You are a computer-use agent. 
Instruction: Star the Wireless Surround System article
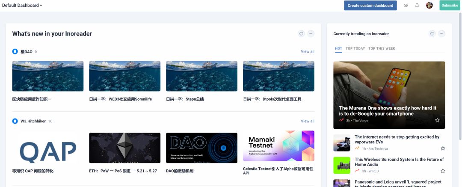pyautogui.click(x=443, y=171)
